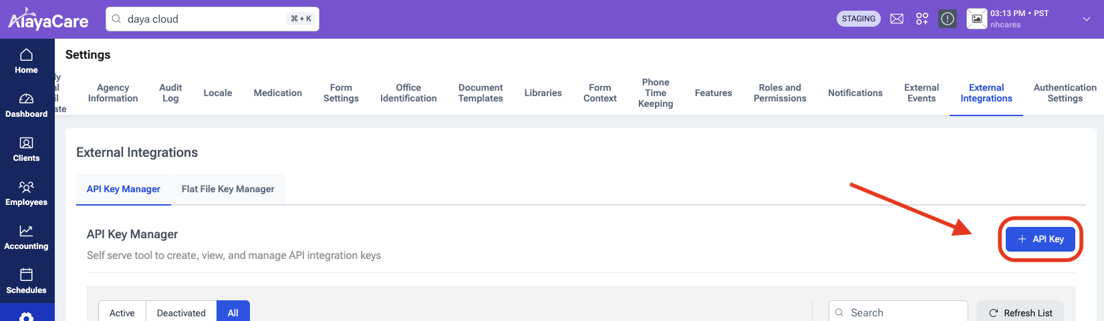Click the + API Key button
Viewport: 1104px width, 321px height.
[1041, 239]
